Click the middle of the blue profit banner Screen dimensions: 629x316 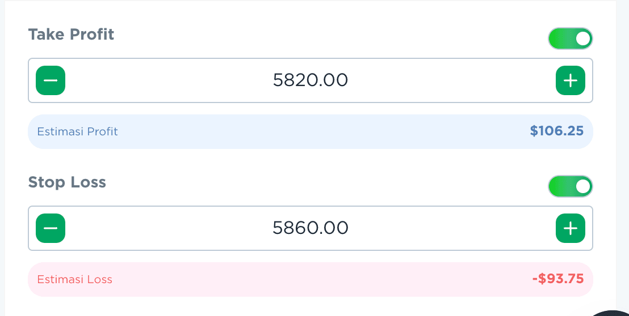click(x=310, y=131)
